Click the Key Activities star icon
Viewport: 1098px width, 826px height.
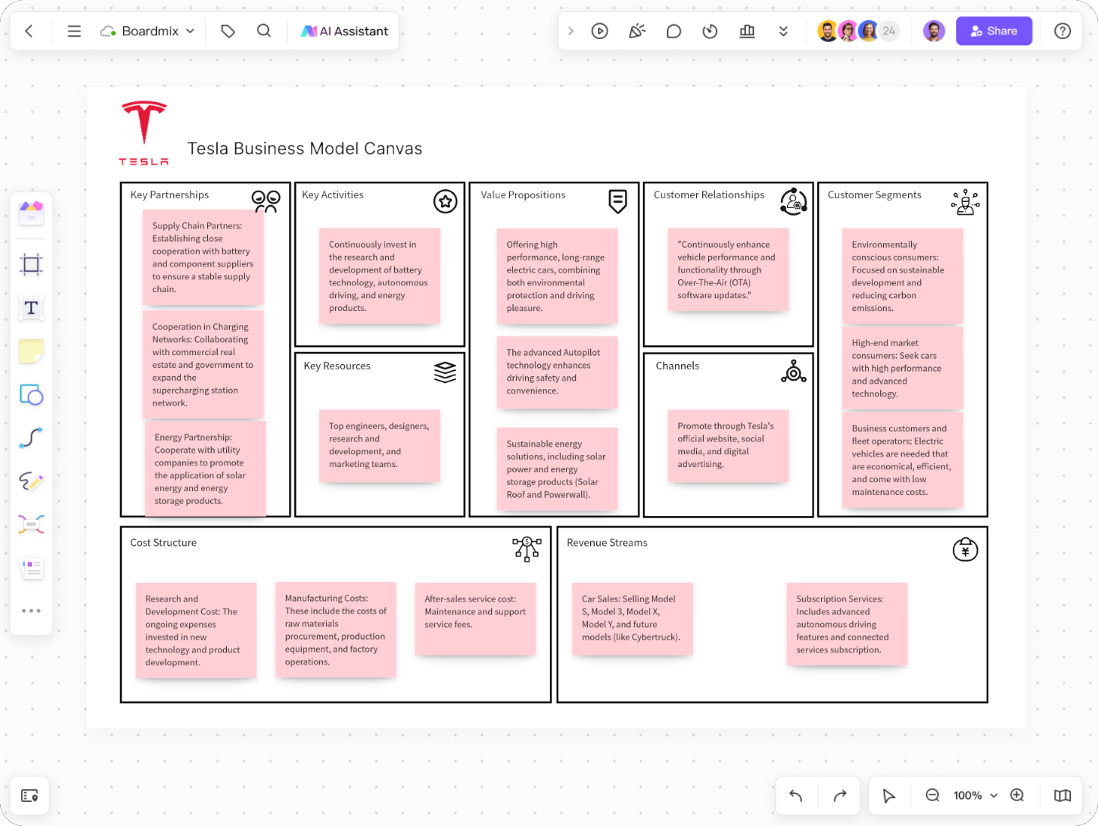click(x=445, y=201)
